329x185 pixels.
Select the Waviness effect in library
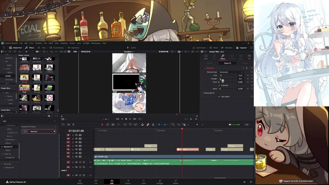[x=39, y=132]
